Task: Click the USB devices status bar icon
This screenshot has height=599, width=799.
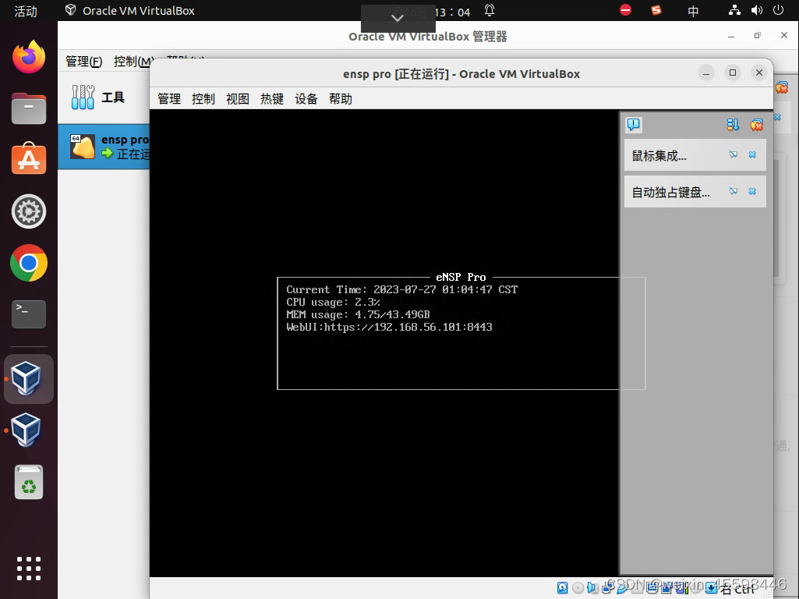Action: (622, 588)
